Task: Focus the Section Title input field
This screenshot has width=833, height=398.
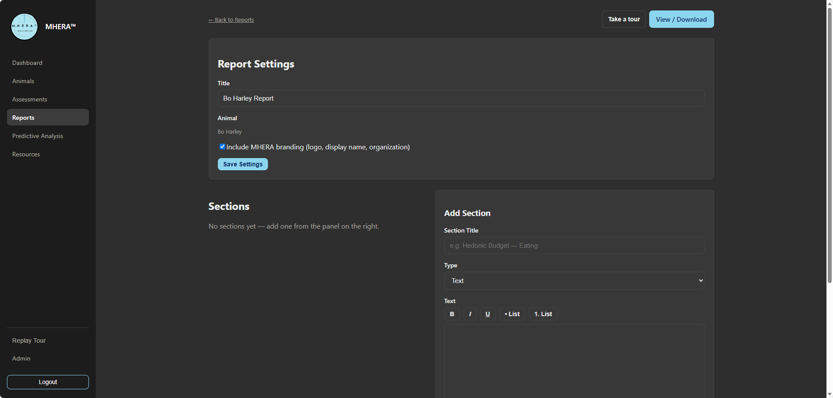Action: [x=574, y=246]
